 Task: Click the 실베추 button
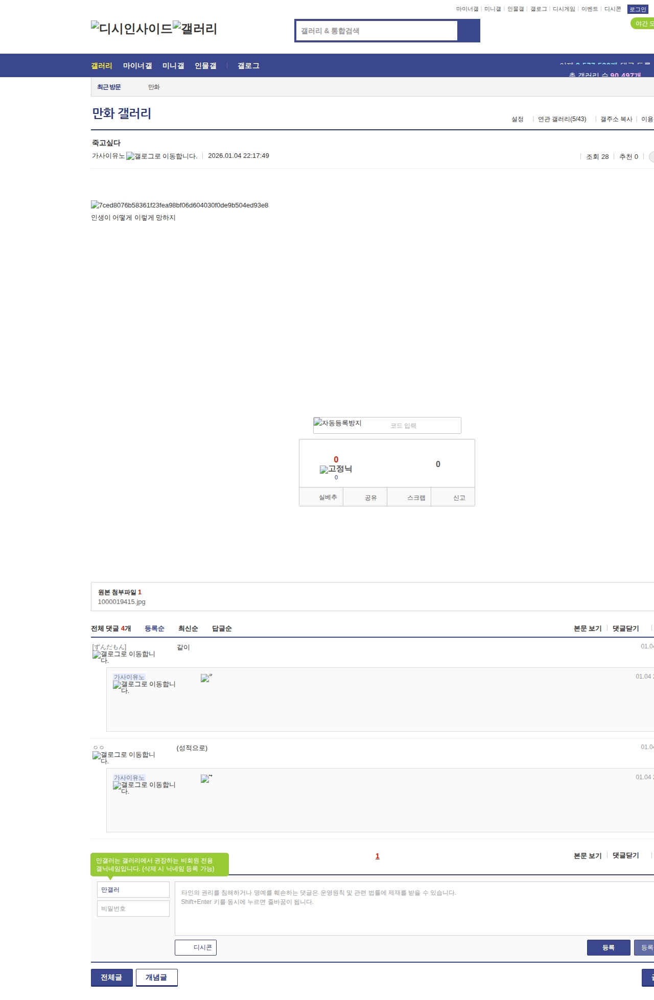click(x=321, y=497)
